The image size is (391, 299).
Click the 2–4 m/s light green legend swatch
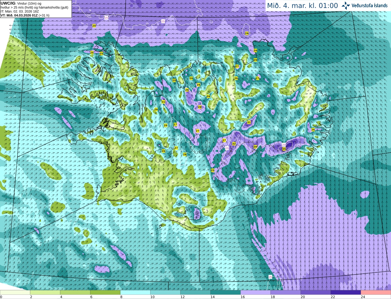45,293
